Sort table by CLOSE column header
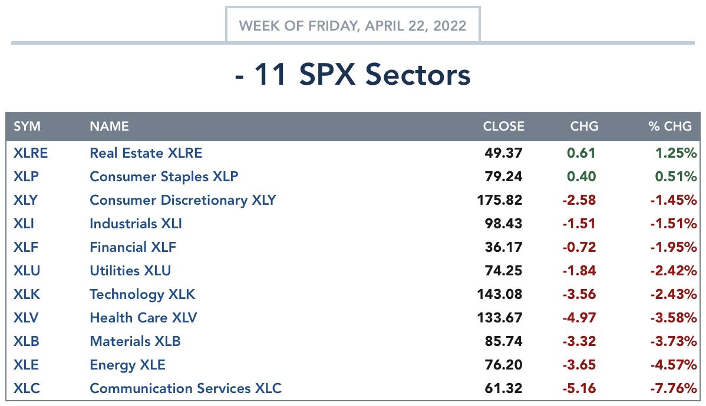706x406 pixels. tap(503, 127)
